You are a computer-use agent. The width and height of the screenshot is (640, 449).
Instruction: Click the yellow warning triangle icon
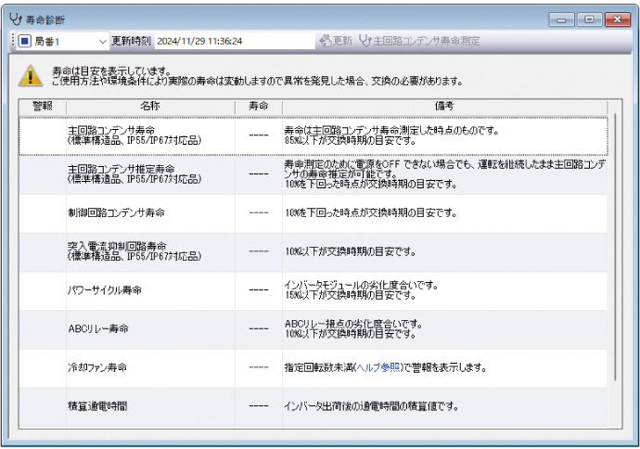(x=31, y=75)
